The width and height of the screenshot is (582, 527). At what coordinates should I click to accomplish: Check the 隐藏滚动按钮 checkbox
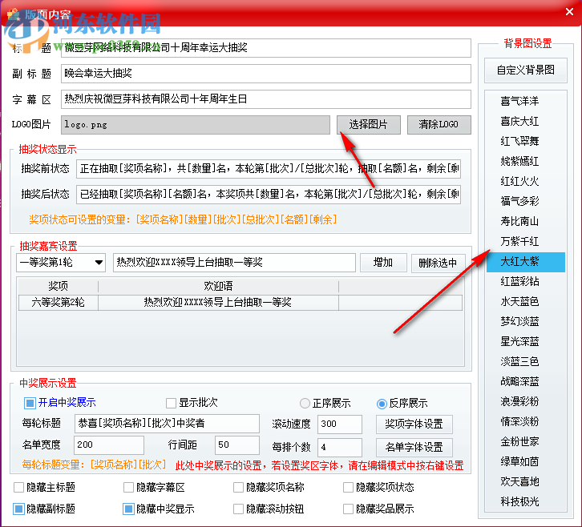[238, 509]
